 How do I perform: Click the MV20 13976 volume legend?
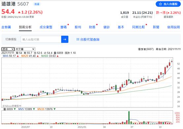(47, 109)
